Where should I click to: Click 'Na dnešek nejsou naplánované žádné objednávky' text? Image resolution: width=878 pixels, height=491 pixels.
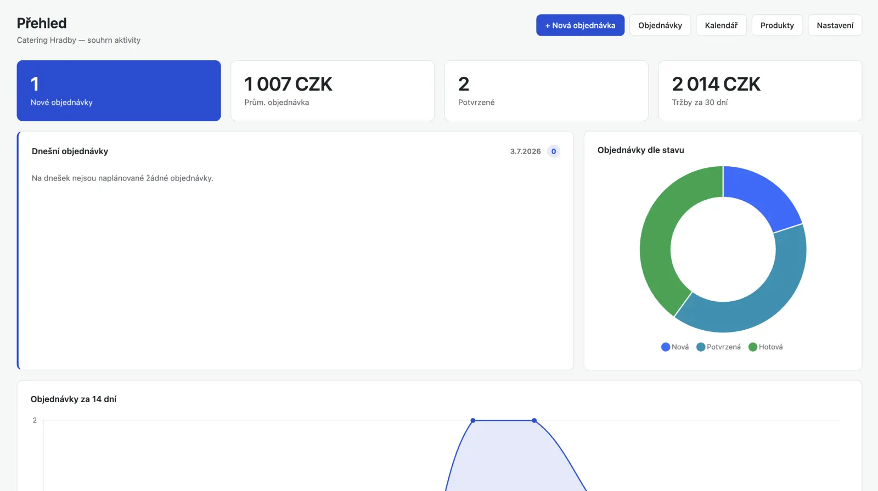(x=122, y=178)
